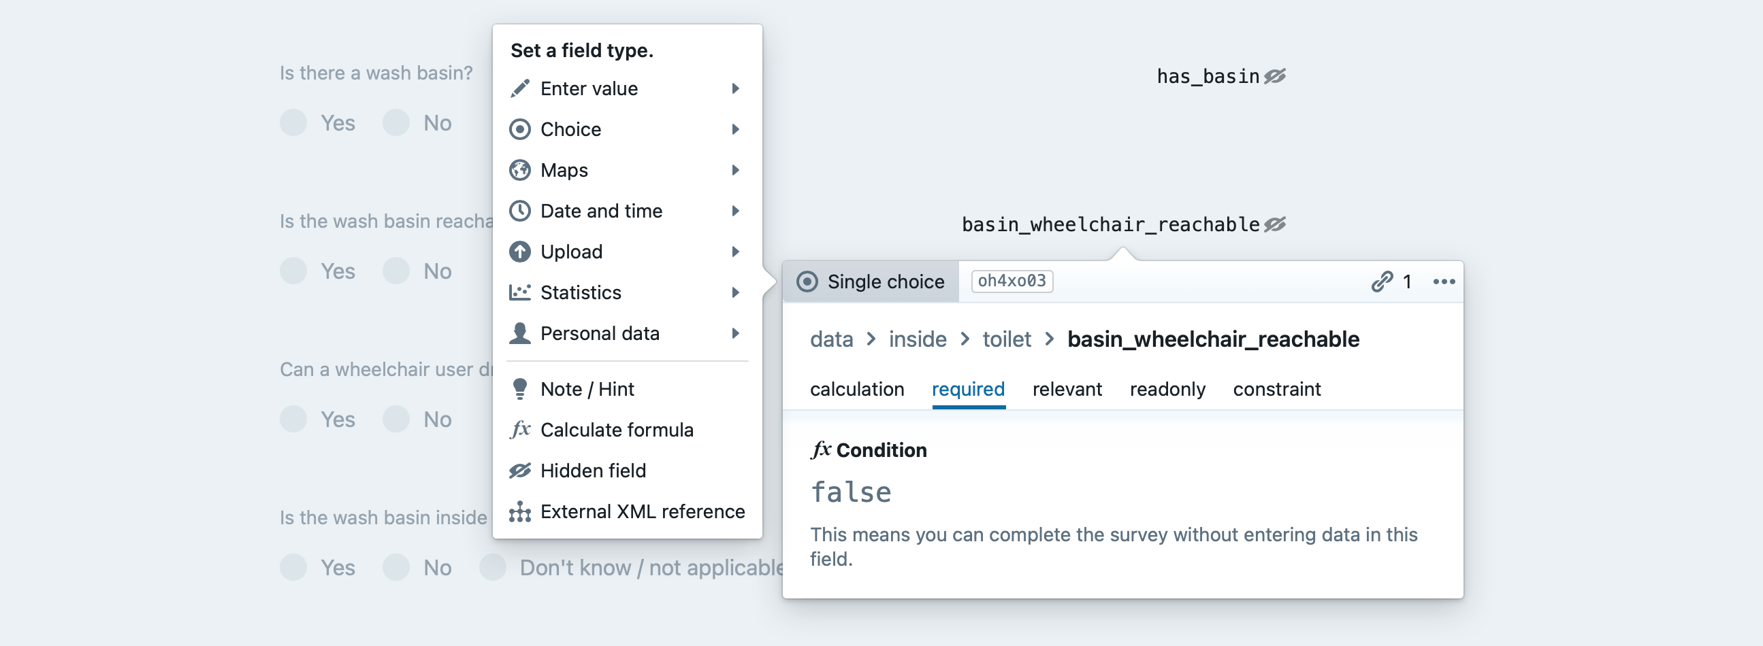Click the Personal data person icon
Screen dimensions: 1763x646
point(519,334)
